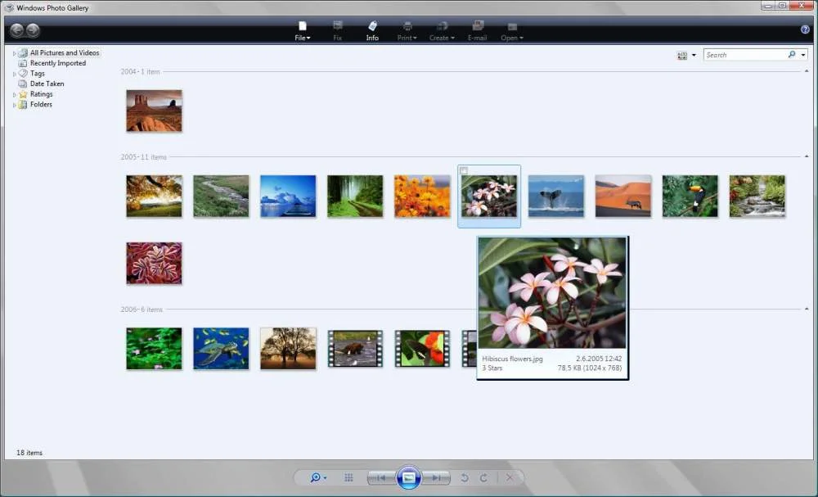
Task: Click the rotate clockwise icon
Action: click(483, 477)
